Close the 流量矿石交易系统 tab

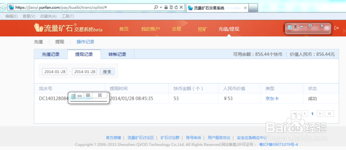pyautogui.click(x=245, y=8)
